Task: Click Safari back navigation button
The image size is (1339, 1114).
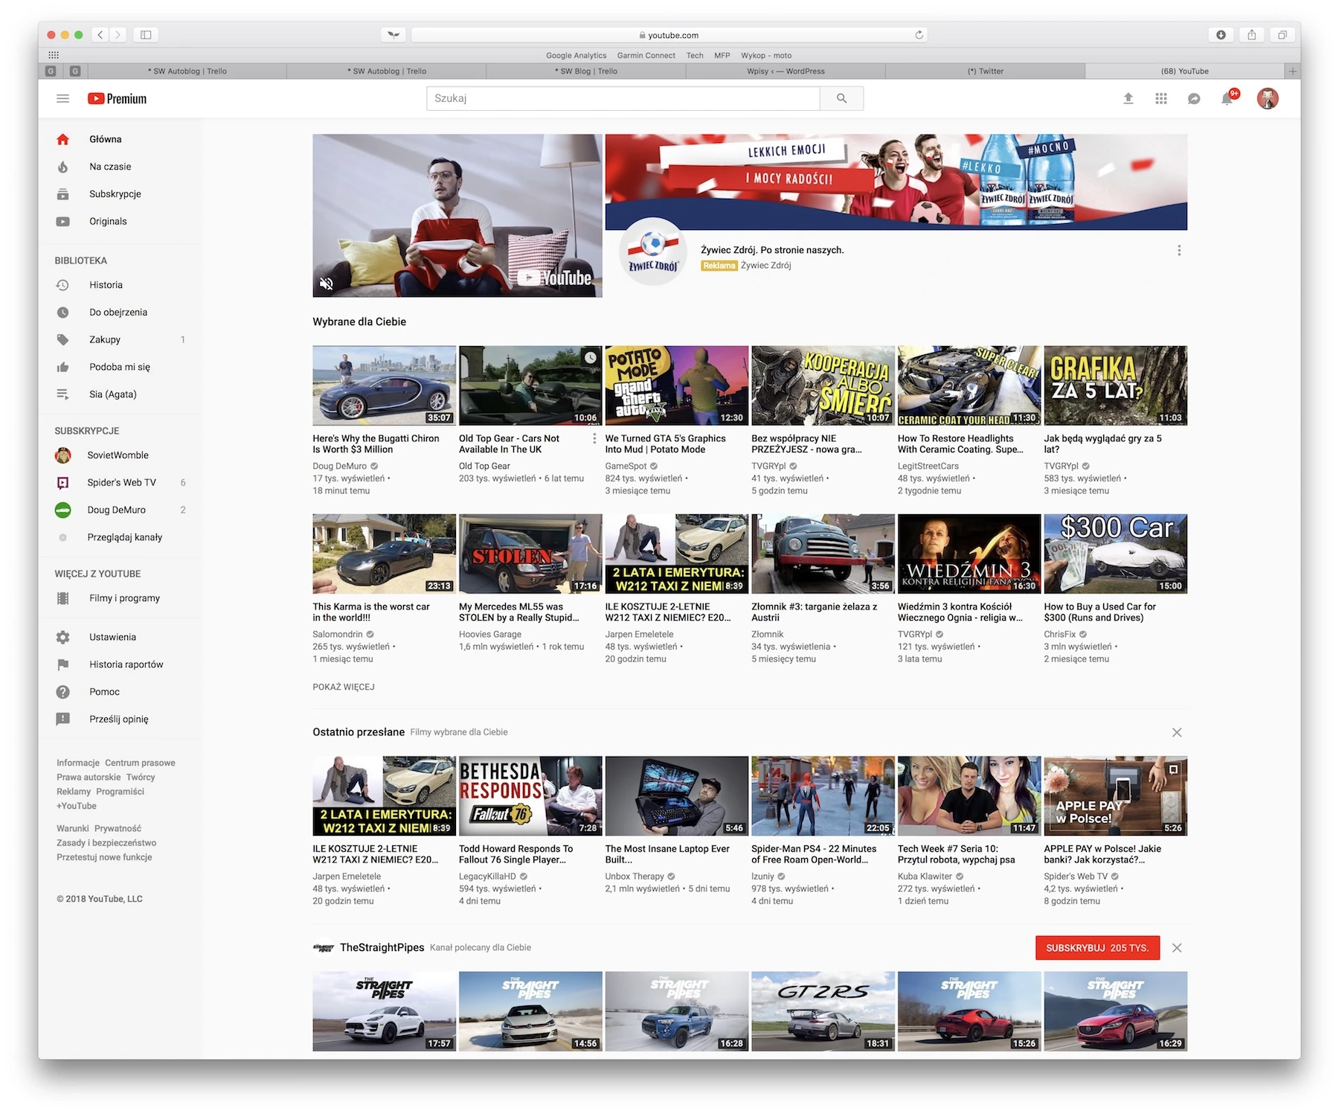Action: coord(100,35)
